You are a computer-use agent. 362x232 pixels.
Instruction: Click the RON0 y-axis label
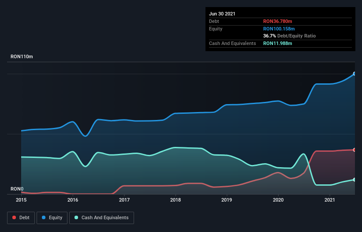tap(17, 189)
